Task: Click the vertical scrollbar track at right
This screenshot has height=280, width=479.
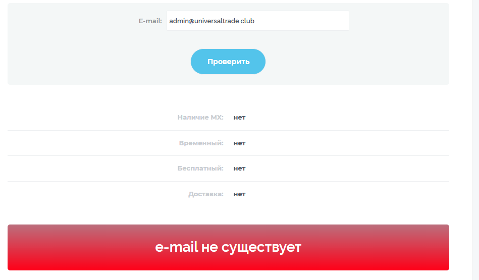Action: (475, 140)
